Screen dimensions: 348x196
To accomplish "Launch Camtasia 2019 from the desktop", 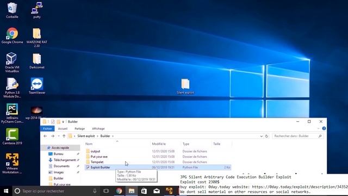I will (x=12, y=137).
